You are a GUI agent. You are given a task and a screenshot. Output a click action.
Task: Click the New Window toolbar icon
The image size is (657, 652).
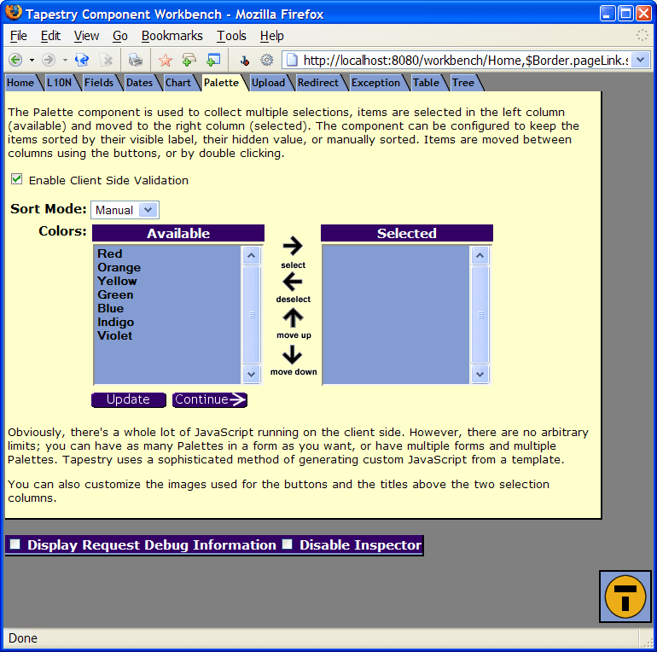213,60
